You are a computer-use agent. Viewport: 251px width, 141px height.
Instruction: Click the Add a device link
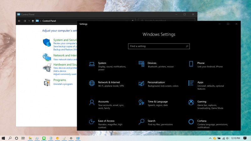60,71
